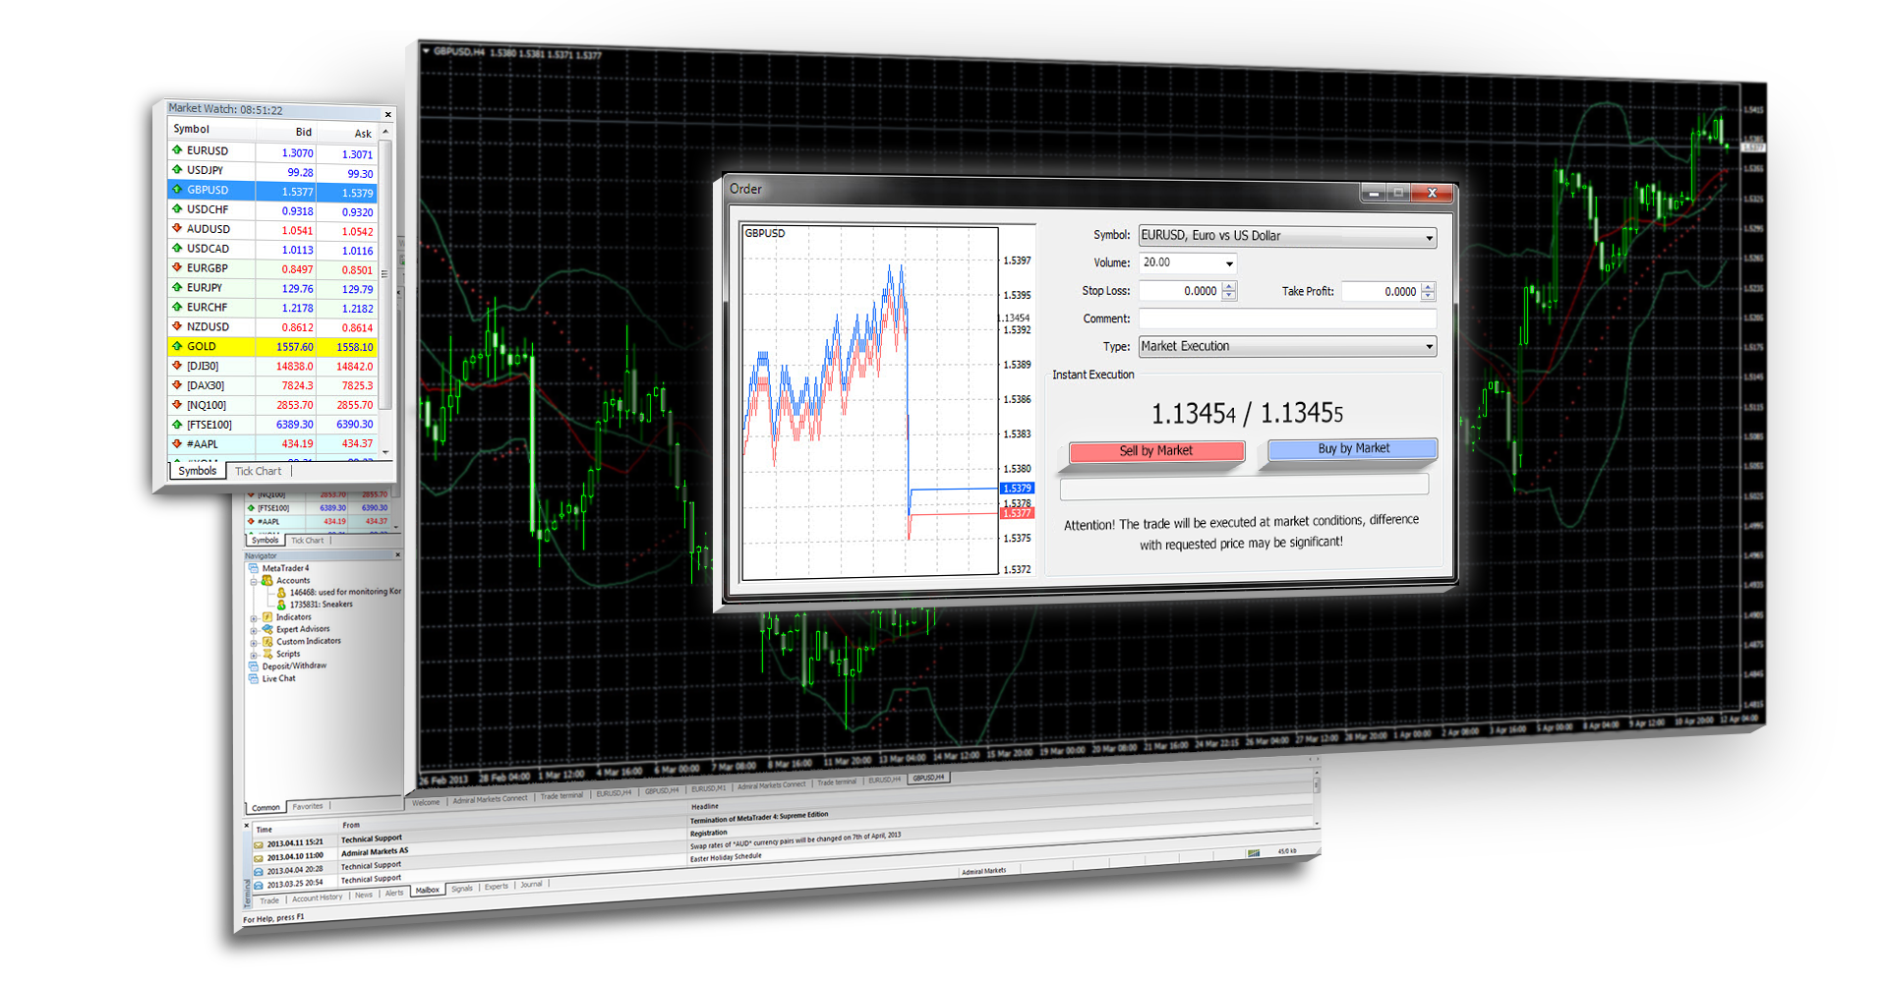The width and height of the screenshot is (1885, 983).
Task: Select the Journal tab in Terminal
Action: point(531,884)
